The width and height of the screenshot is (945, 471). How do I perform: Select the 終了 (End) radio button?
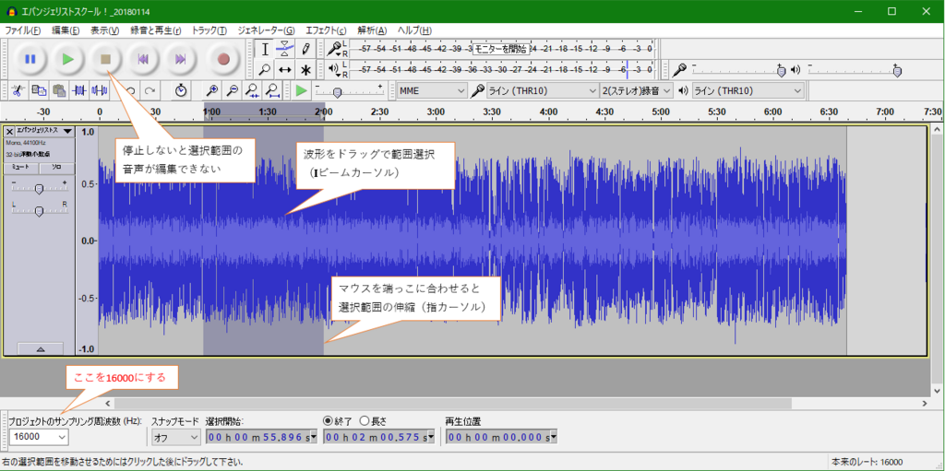coord(328,421)
